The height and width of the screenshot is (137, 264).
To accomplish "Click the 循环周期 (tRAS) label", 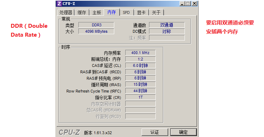I will [x=106, y=85].
